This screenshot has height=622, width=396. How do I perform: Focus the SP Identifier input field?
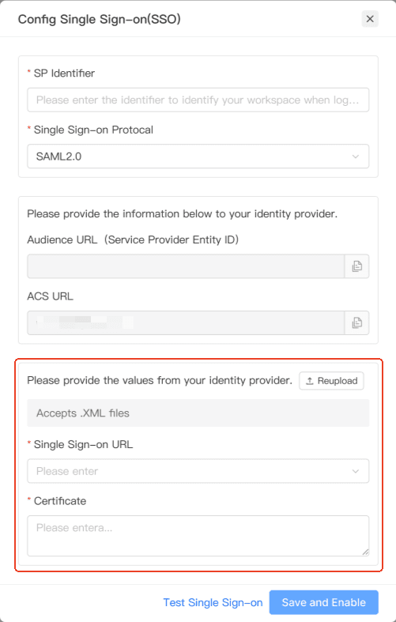[198, 100]
